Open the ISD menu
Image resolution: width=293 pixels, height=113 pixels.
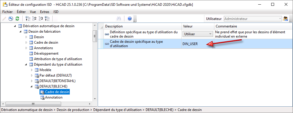point(56,12)
